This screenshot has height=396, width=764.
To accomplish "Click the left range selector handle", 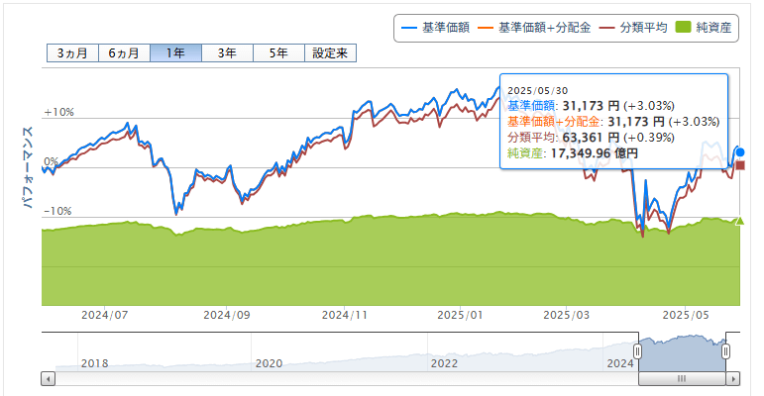I will tap(638, 350).
